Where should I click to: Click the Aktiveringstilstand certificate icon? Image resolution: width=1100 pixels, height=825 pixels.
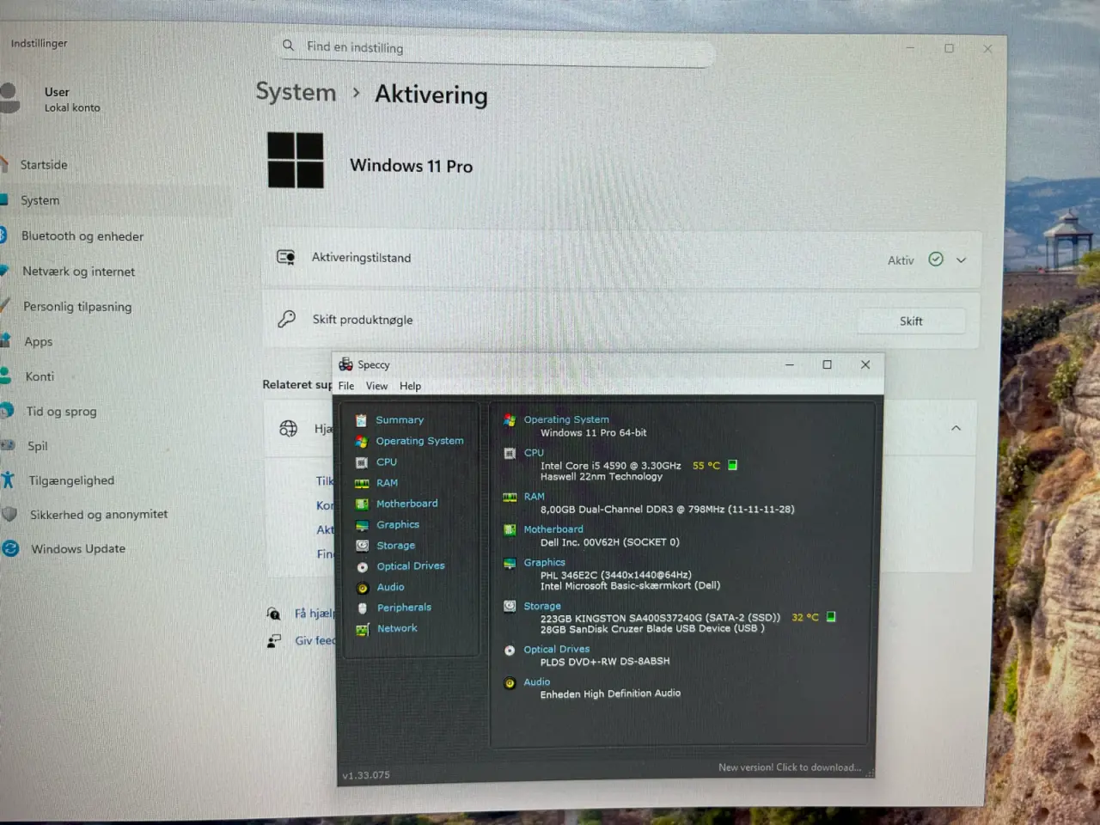(x=286, y=257)
